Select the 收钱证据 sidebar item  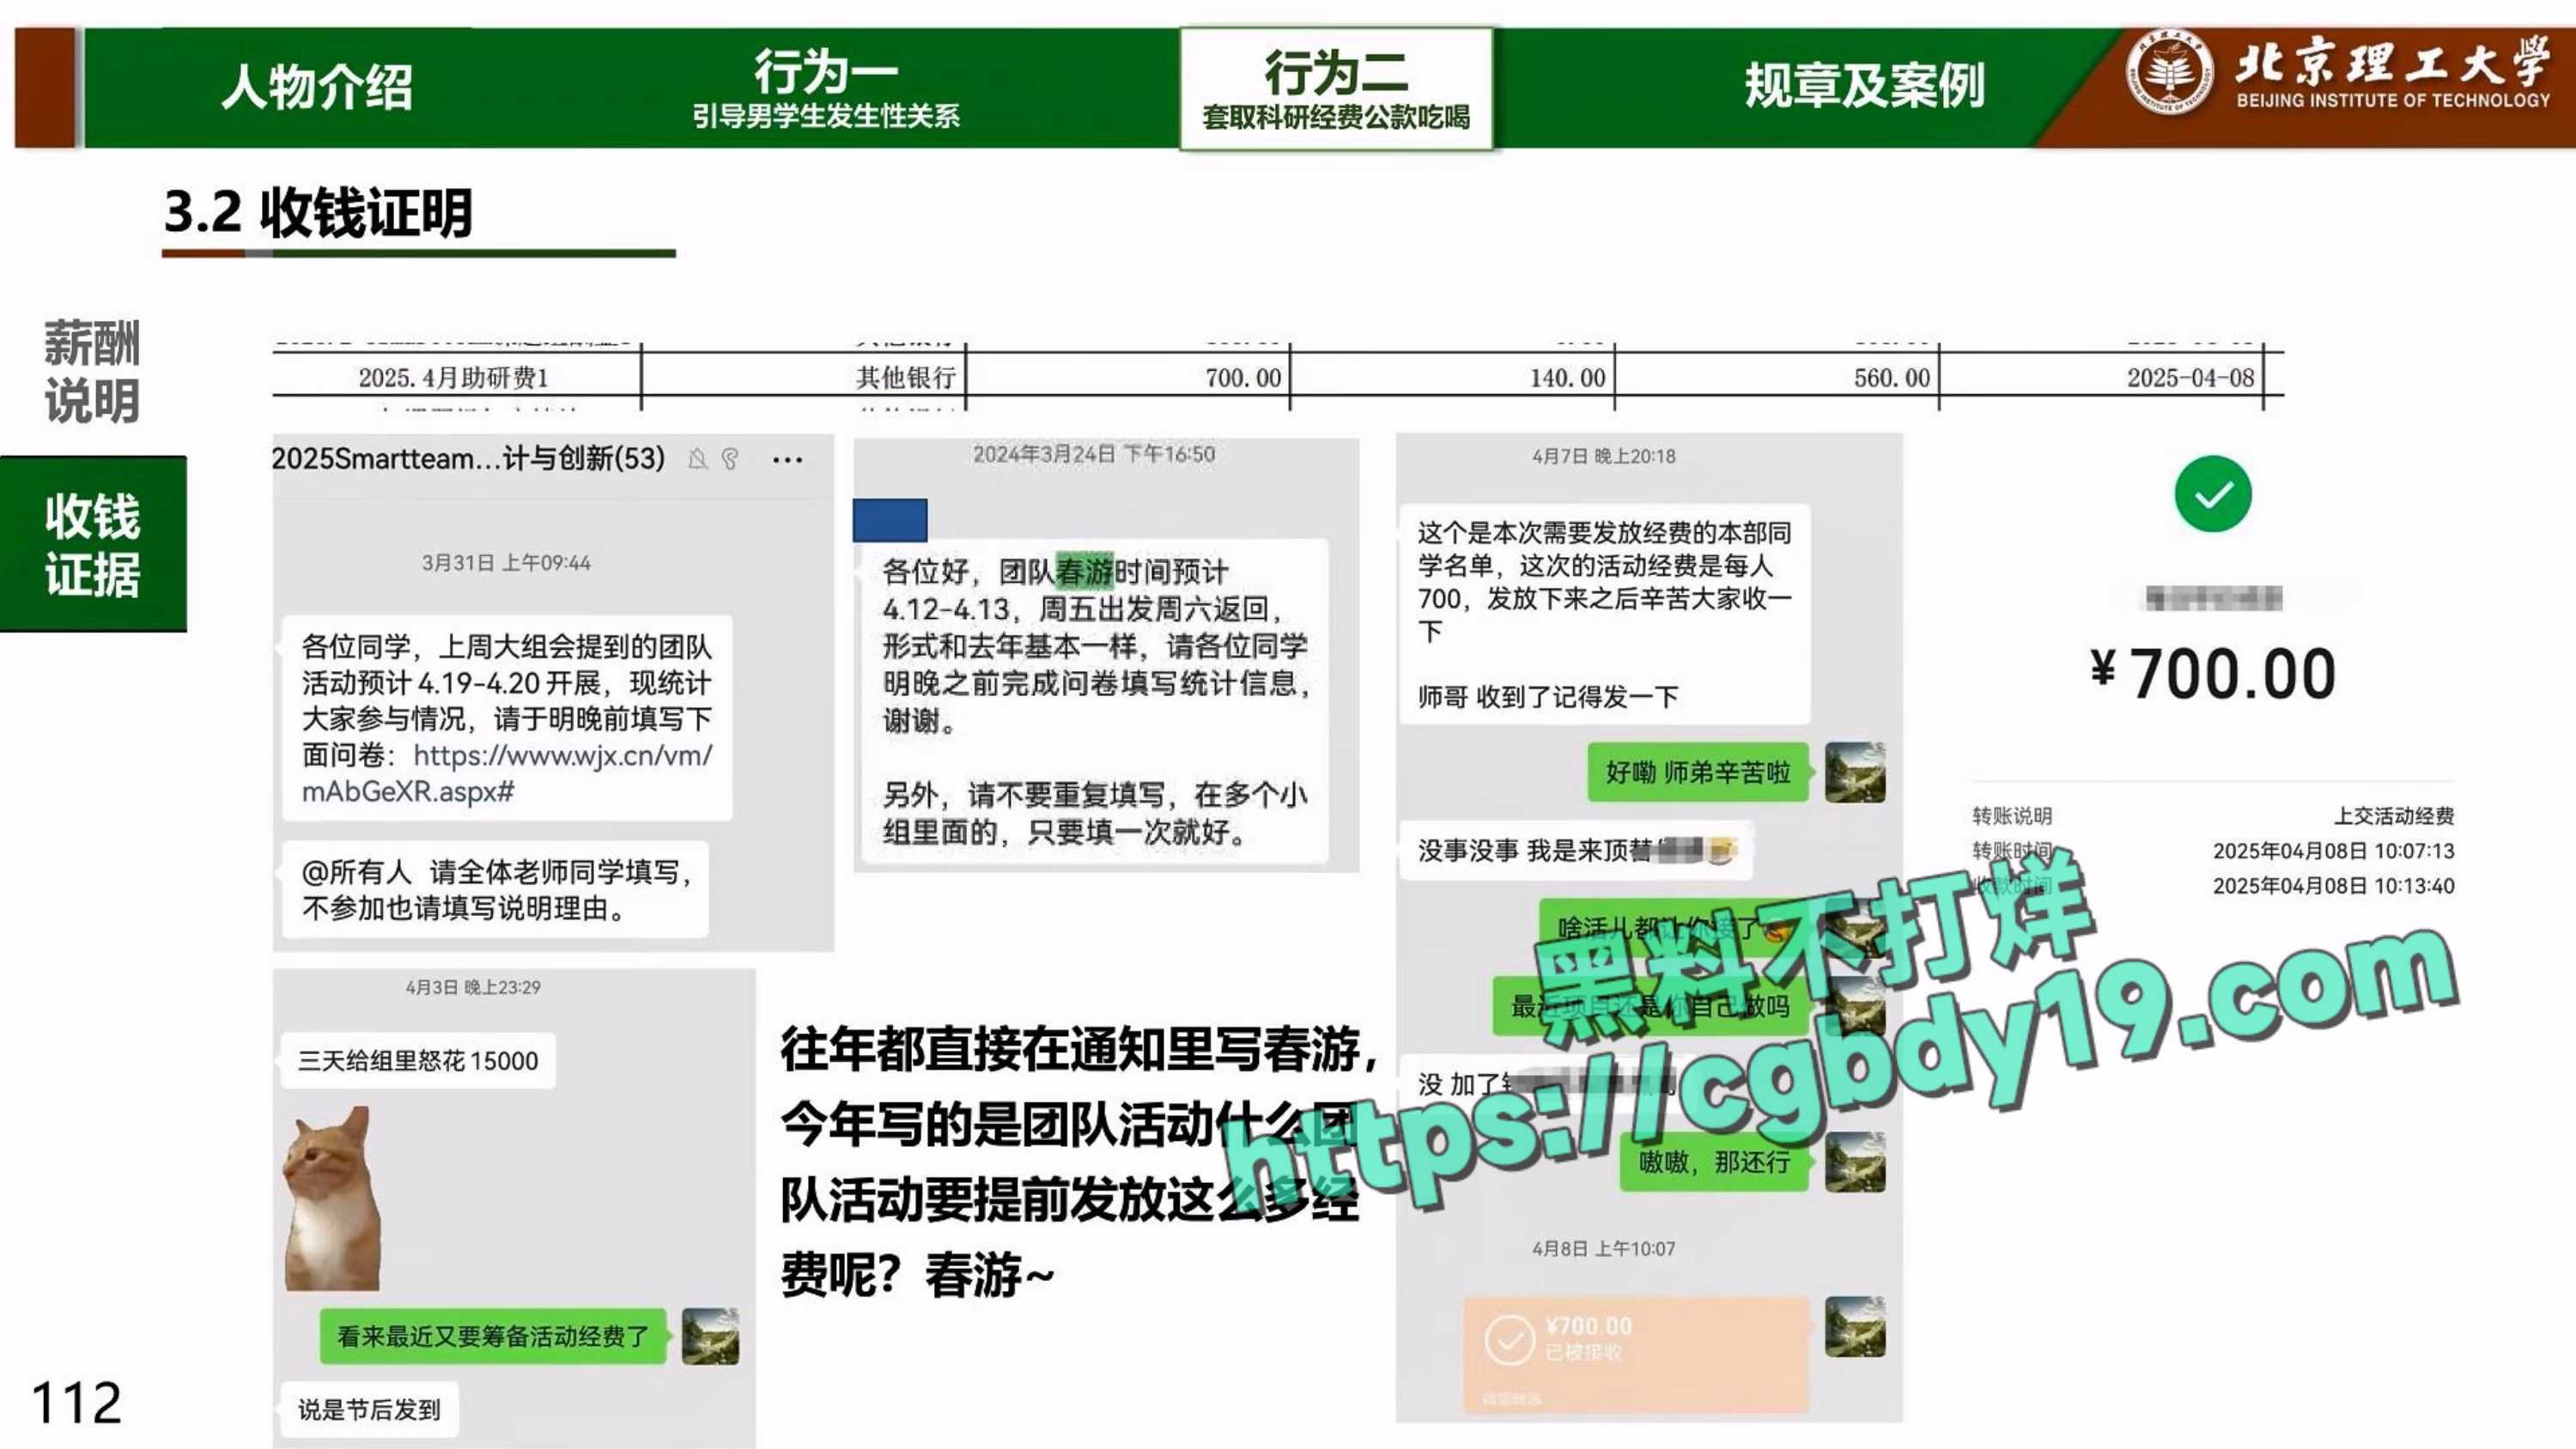[93, 544]
